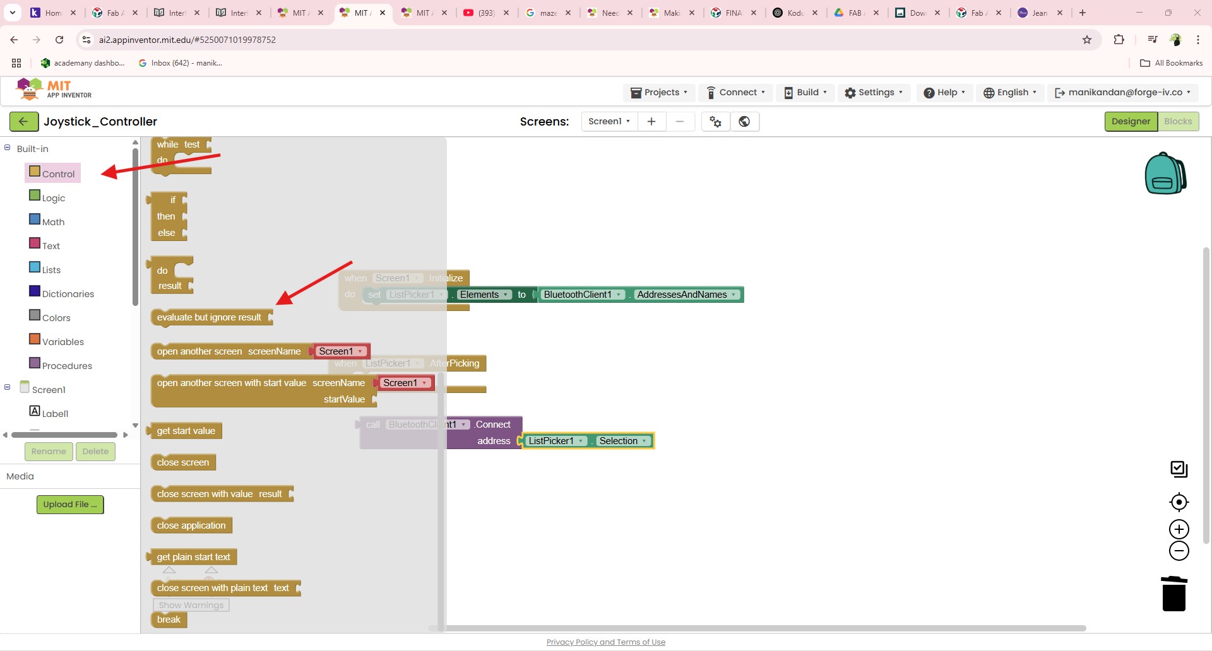Open the Elements property dropdown in set block

484,295
